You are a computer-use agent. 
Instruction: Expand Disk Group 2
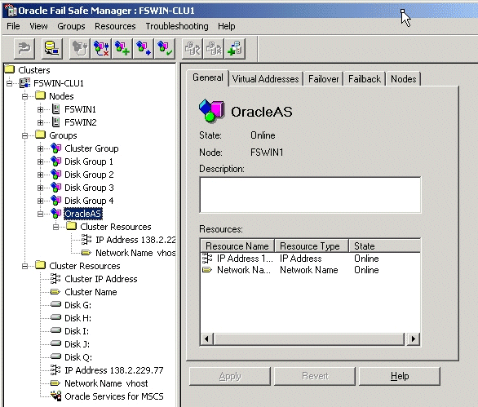(40, 175)
